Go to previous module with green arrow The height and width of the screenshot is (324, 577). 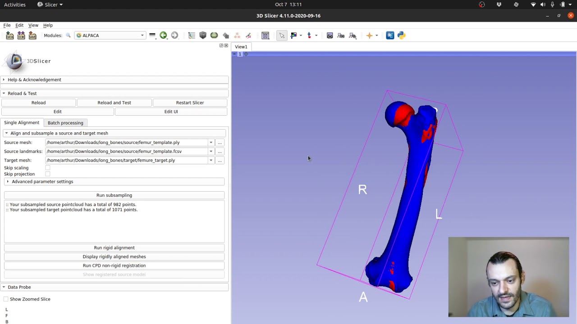point(163,35)
